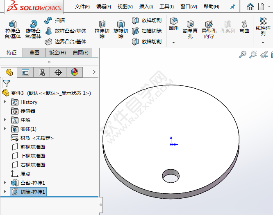Image resolution: width=273 pixels, height=215 pixels.
Task: Select the Swept Cut (扫描切除) tool
Action: [x=147, y=31]
